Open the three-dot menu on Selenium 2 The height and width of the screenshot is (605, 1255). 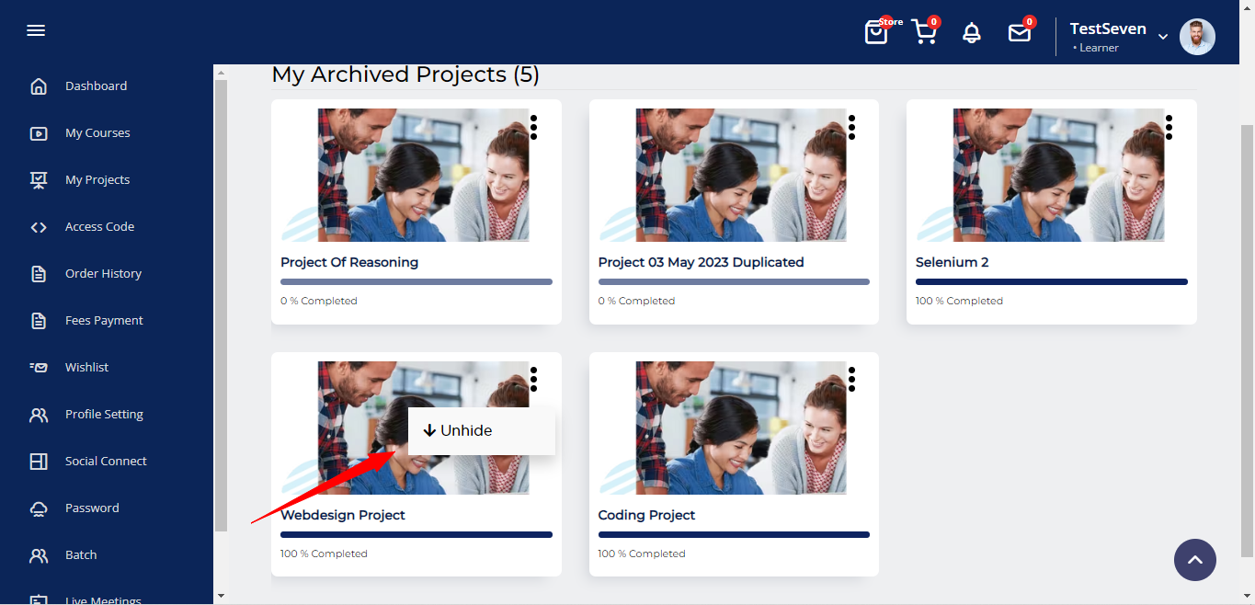coord(1169,127)
